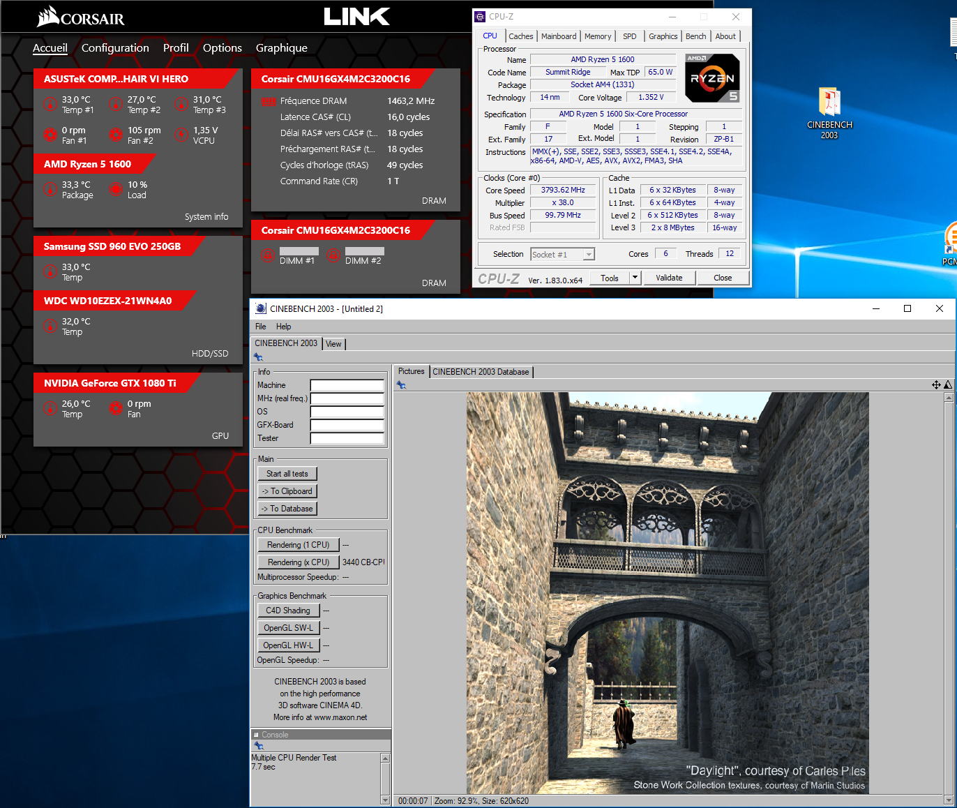Click the GTX 1080 Ti temperature icon

[50, 409]
